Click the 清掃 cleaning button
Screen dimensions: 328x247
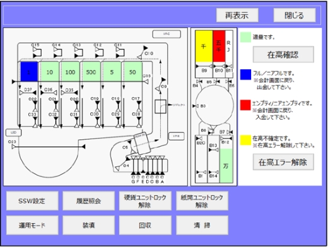coord(202,225)
